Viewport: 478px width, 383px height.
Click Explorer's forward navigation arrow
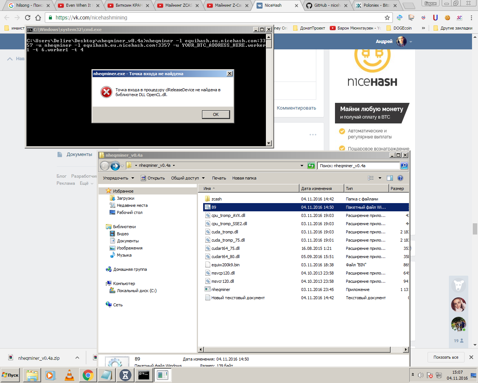(115, 166)
